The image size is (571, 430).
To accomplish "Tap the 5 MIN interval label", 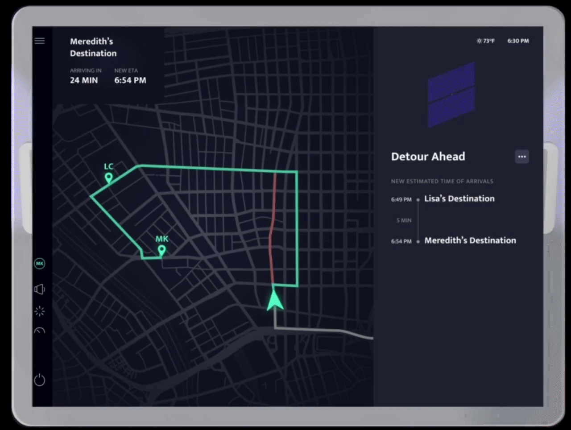I will pos(404,220).
